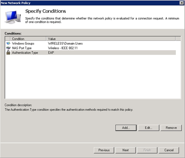
Task: Click the Wireless - IEEE 802.11 value
Action: pos(63,48)
